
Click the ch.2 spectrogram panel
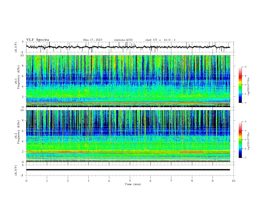pos(128,136)
